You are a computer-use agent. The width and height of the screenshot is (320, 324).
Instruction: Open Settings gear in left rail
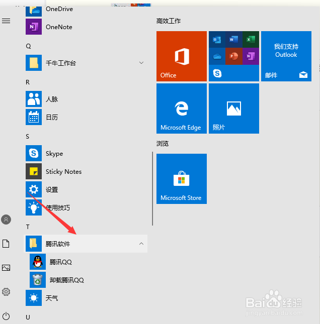6,292
